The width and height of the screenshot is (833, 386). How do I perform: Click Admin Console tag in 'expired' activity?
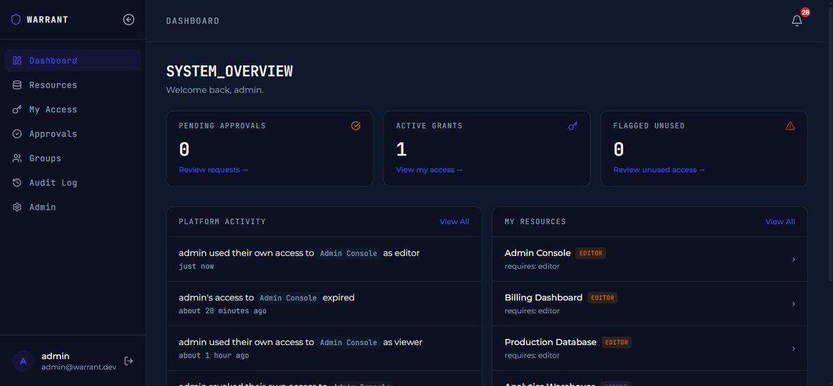point(288,298)
